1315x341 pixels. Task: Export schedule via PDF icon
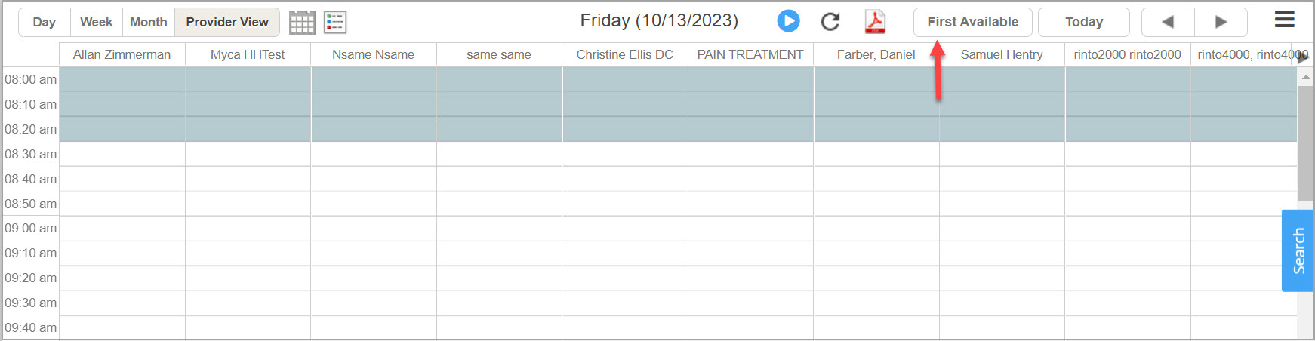[875, 22]
